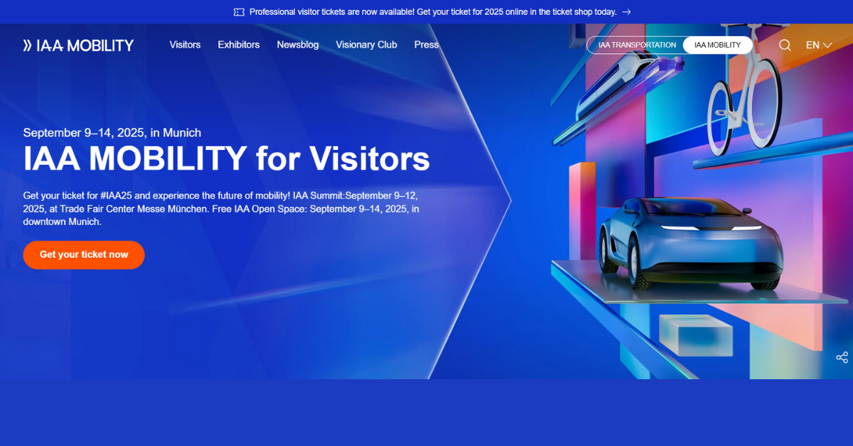Open the Visitors menu

click(185, 45)
